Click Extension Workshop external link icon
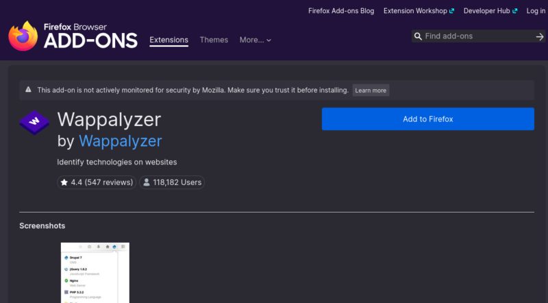This screenshot has height=303, width=548. pyautogui.click(x=451, y=11)
